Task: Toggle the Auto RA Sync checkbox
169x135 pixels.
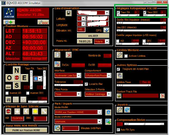Action: coord(118,129)
